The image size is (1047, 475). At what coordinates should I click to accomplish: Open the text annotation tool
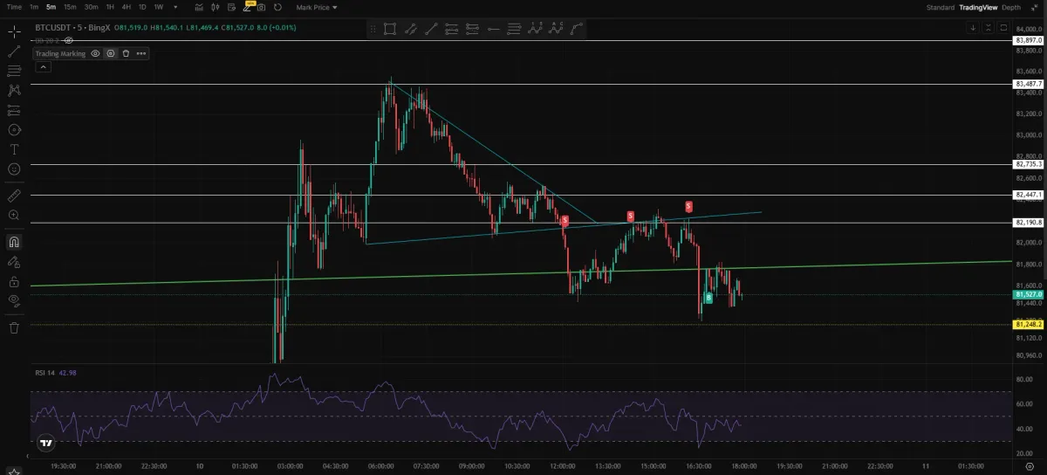coord(14,150)
